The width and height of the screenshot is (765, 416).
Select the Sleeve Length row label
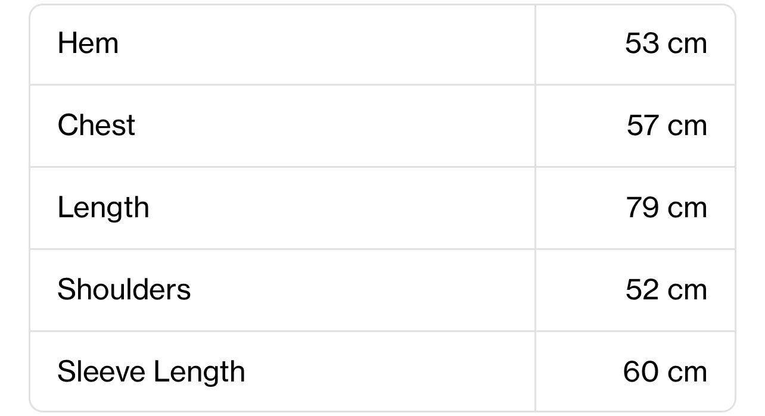click(x=151, y=373)
